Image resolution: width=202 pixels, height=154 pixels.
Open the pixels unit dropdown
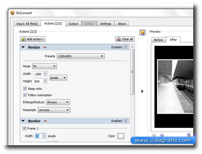click(58, 78)
